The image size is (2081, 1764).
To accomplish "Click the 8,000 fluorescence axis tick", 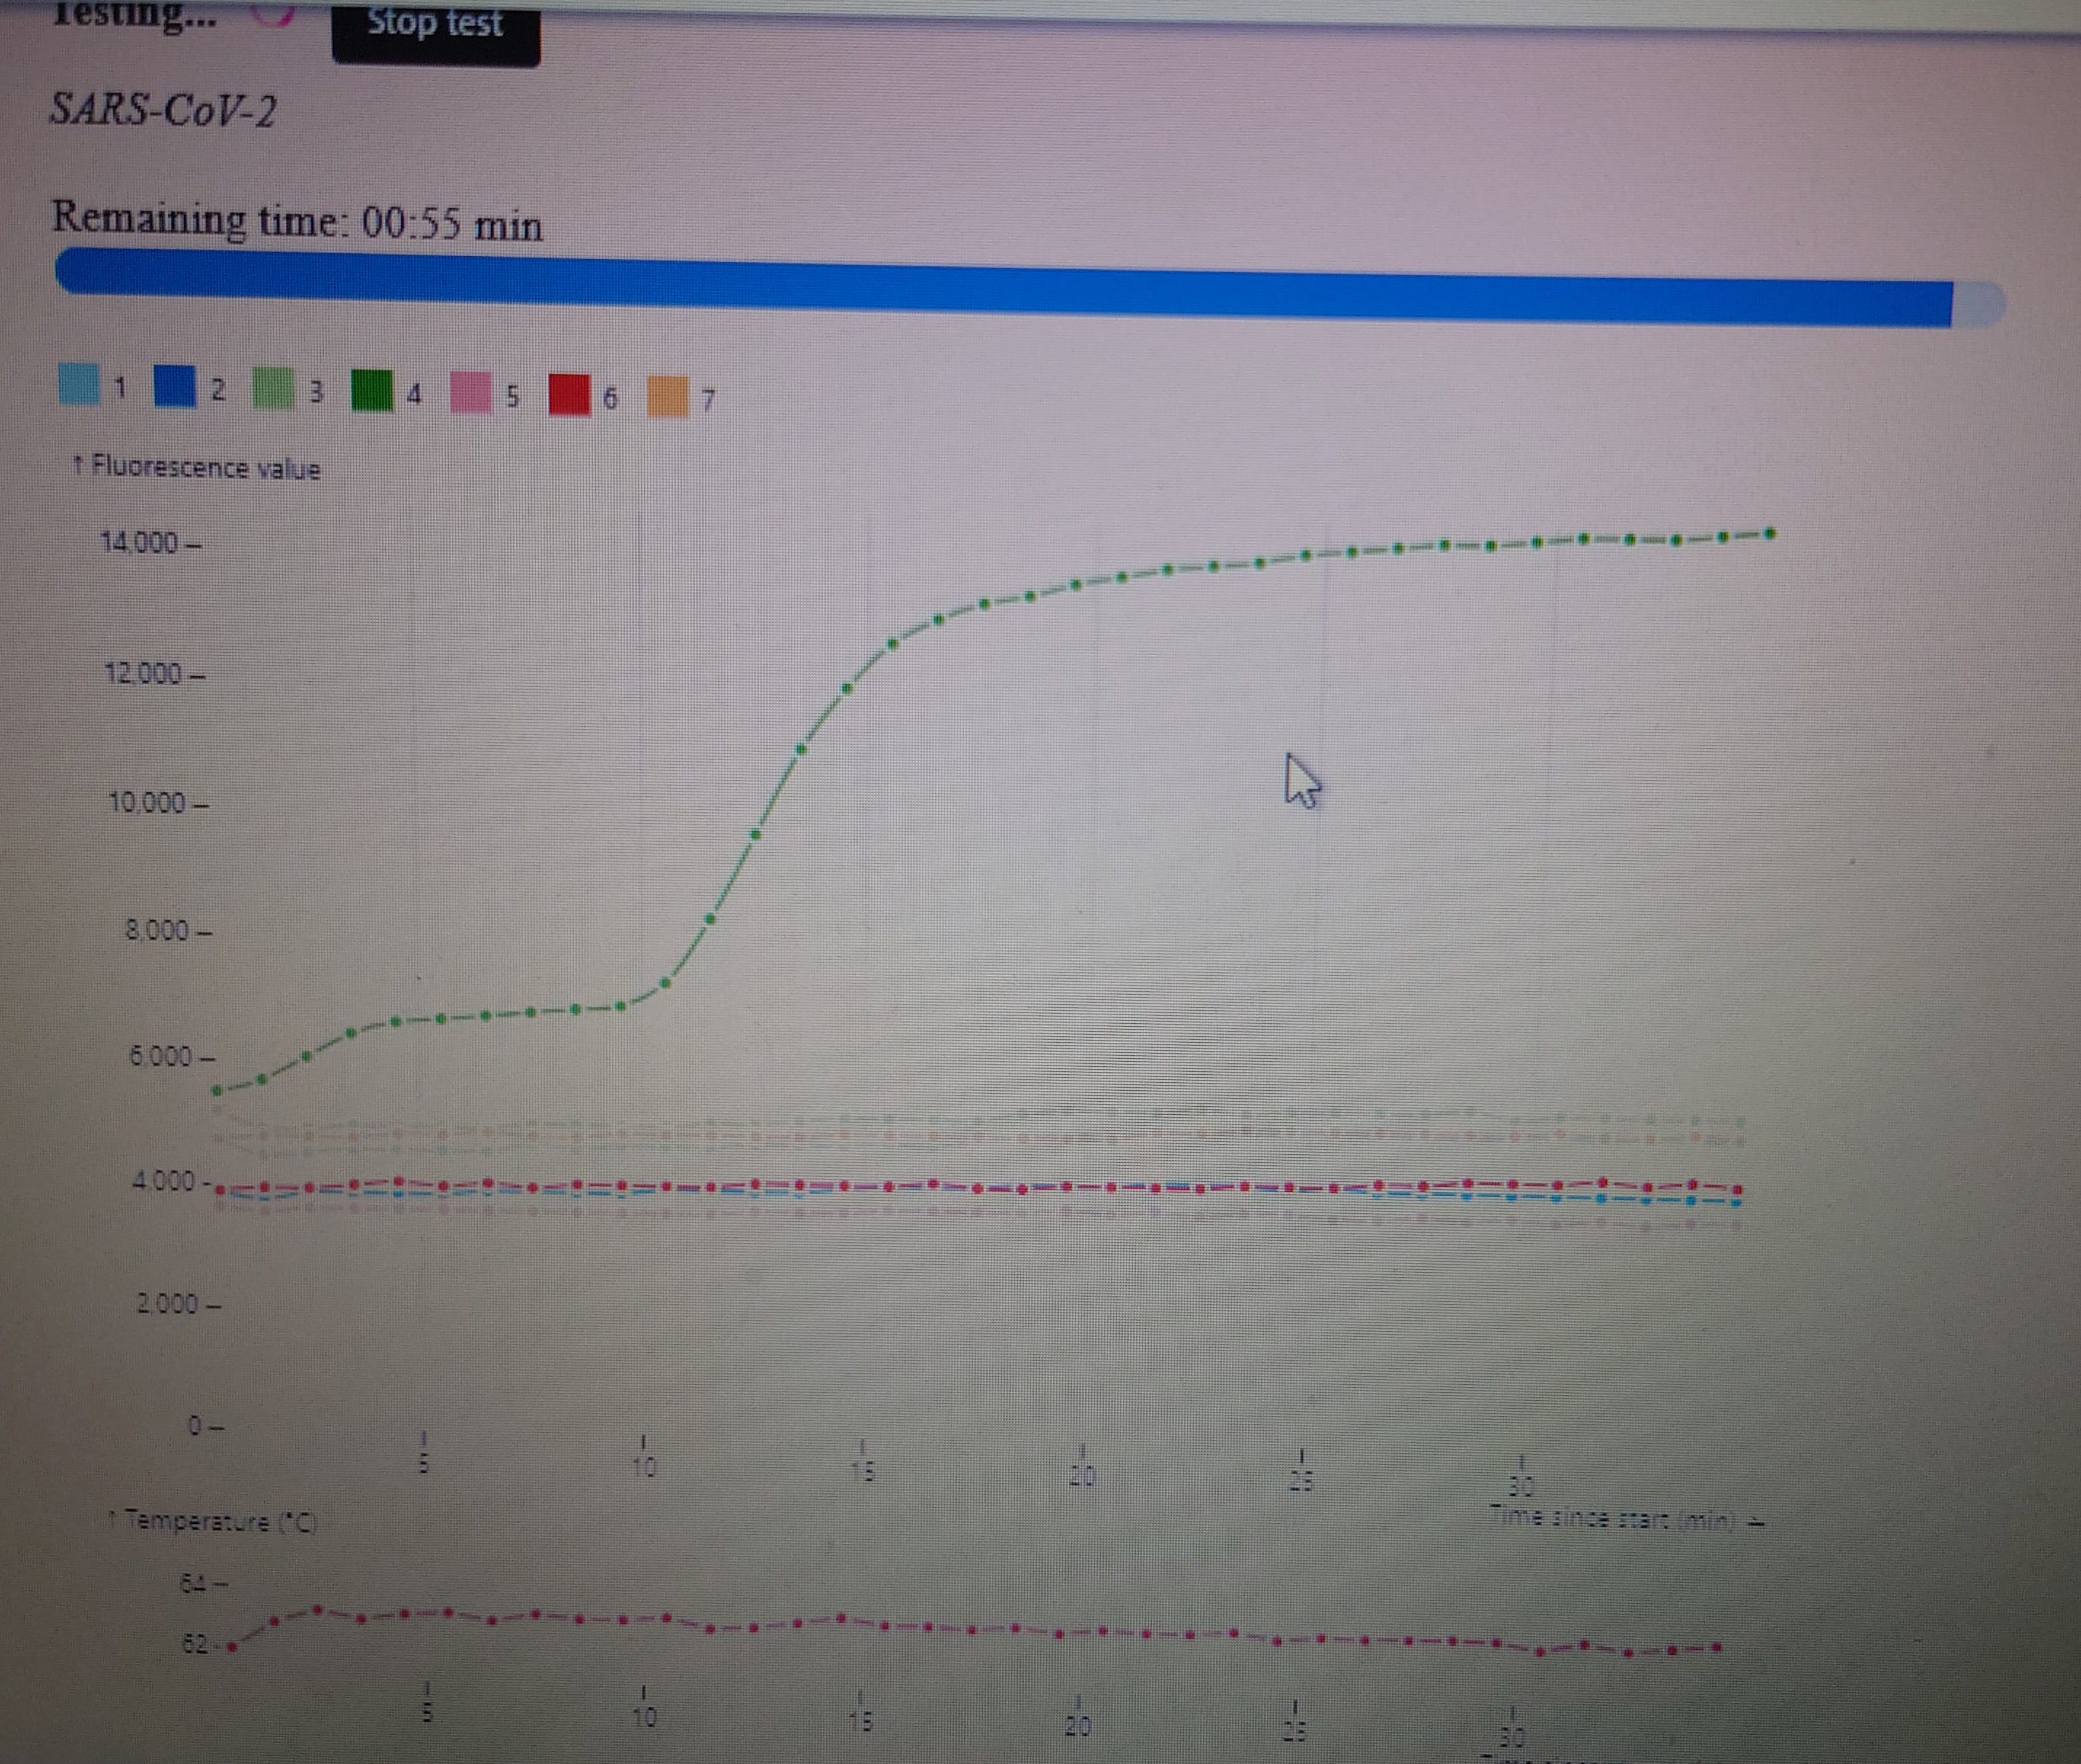I will pyautogui.click(x=169, y=931).
